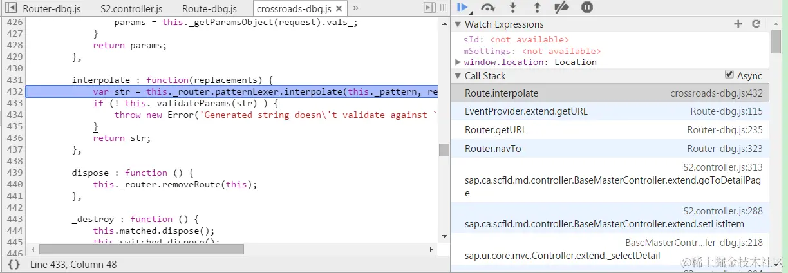This screenshot has width=788, height=273.
Task: Toggle pause on exceptions
Action: coord(586,8)
